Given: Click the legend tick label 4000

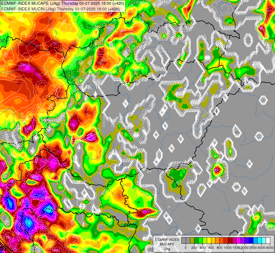Looking at the screenshot, I should tap(262, 248).
